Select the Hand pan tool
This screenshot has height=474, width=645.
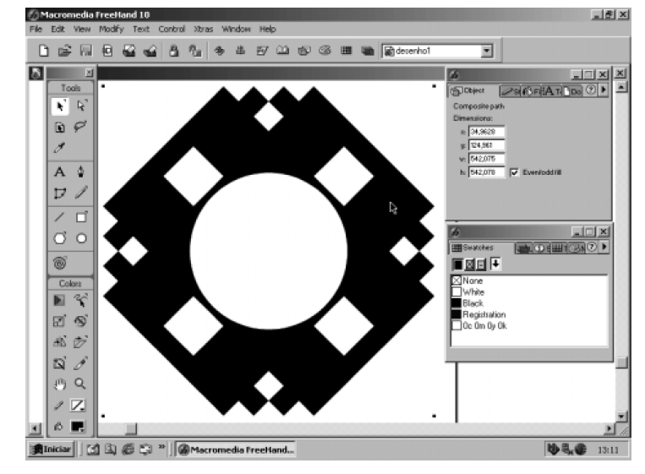60,384
